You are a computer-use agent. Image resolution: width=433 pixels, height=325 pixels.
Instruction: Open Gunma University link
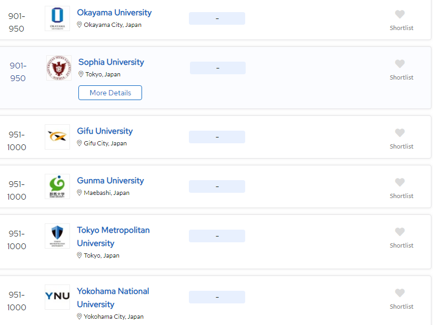110,181
